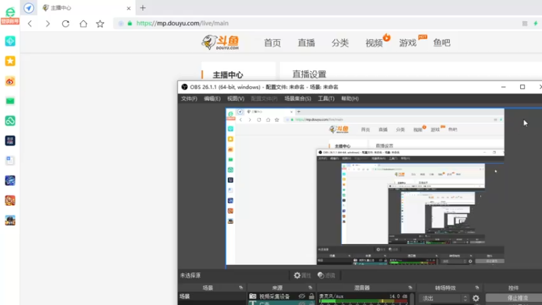The height and width of the screenshot is (305, 542).
Task: Open source 属性 properties gear button
Action: (302, 275)
